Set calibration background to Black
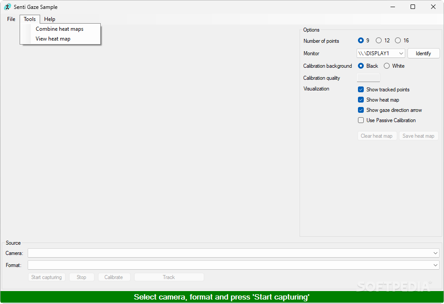 pos(361,66)
